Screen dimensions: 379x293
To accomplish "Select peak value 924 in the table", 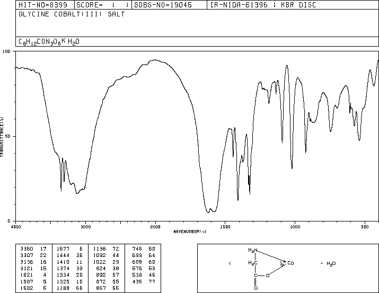I will [x=101, y=268].
